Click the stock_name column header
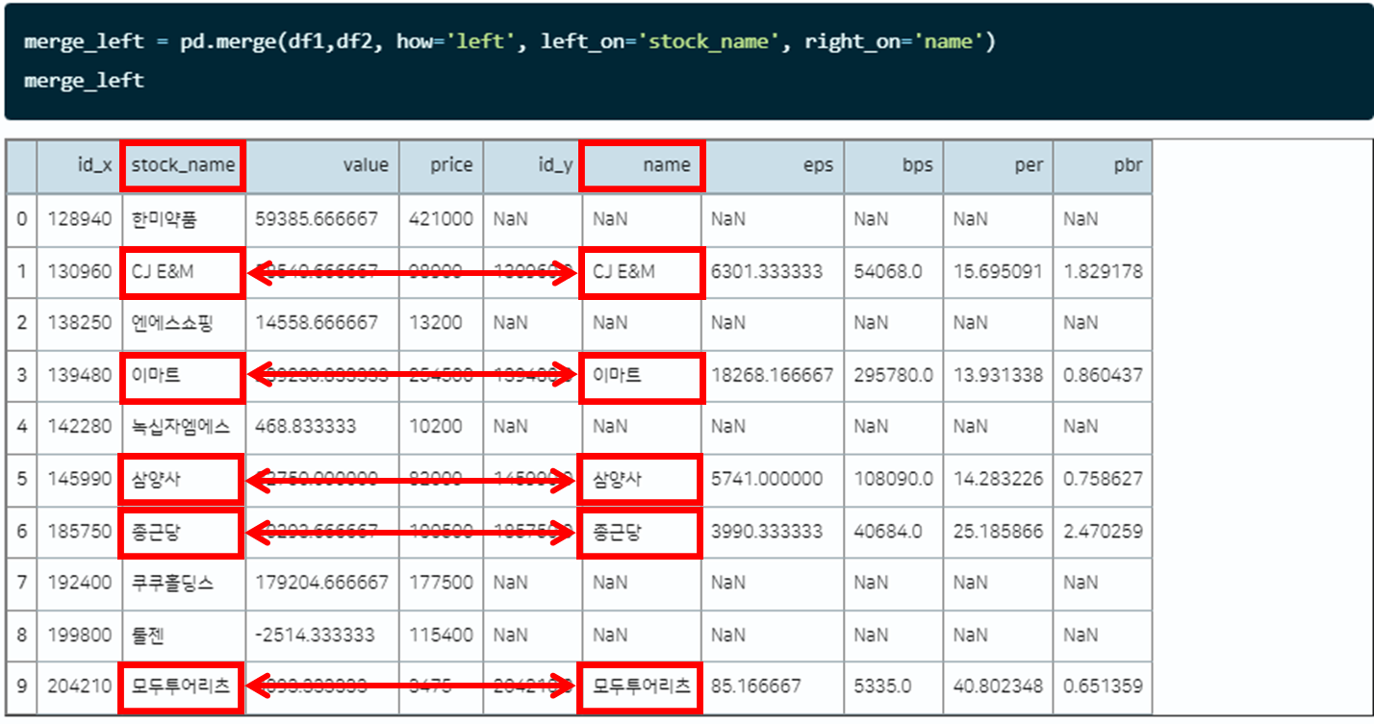 pos(183,165)
